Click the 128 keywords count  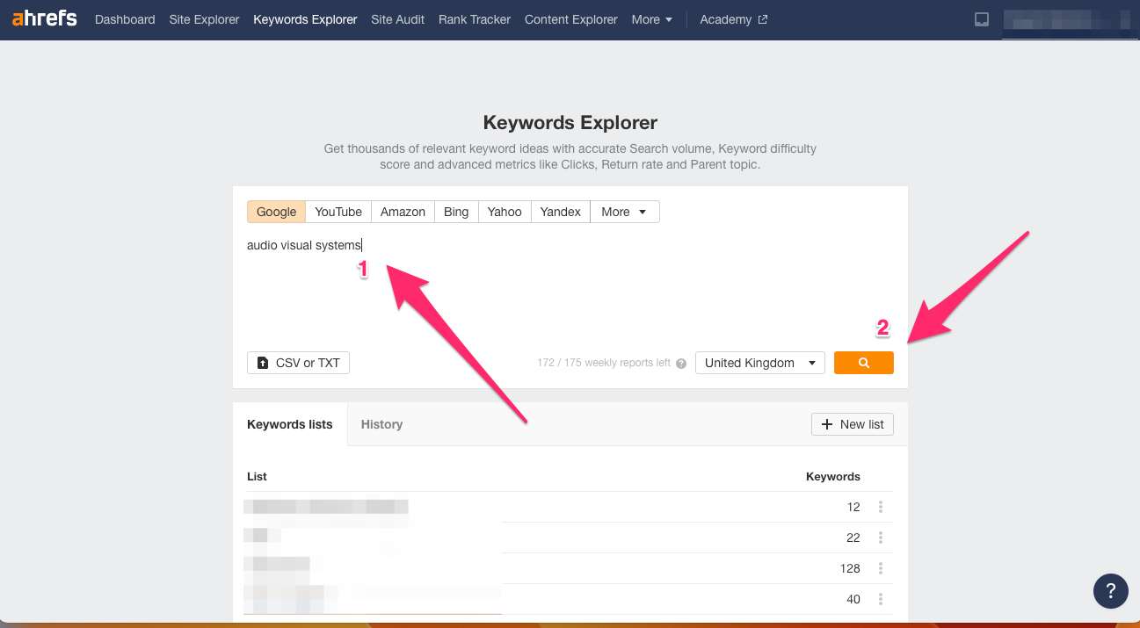coord(850,568)
